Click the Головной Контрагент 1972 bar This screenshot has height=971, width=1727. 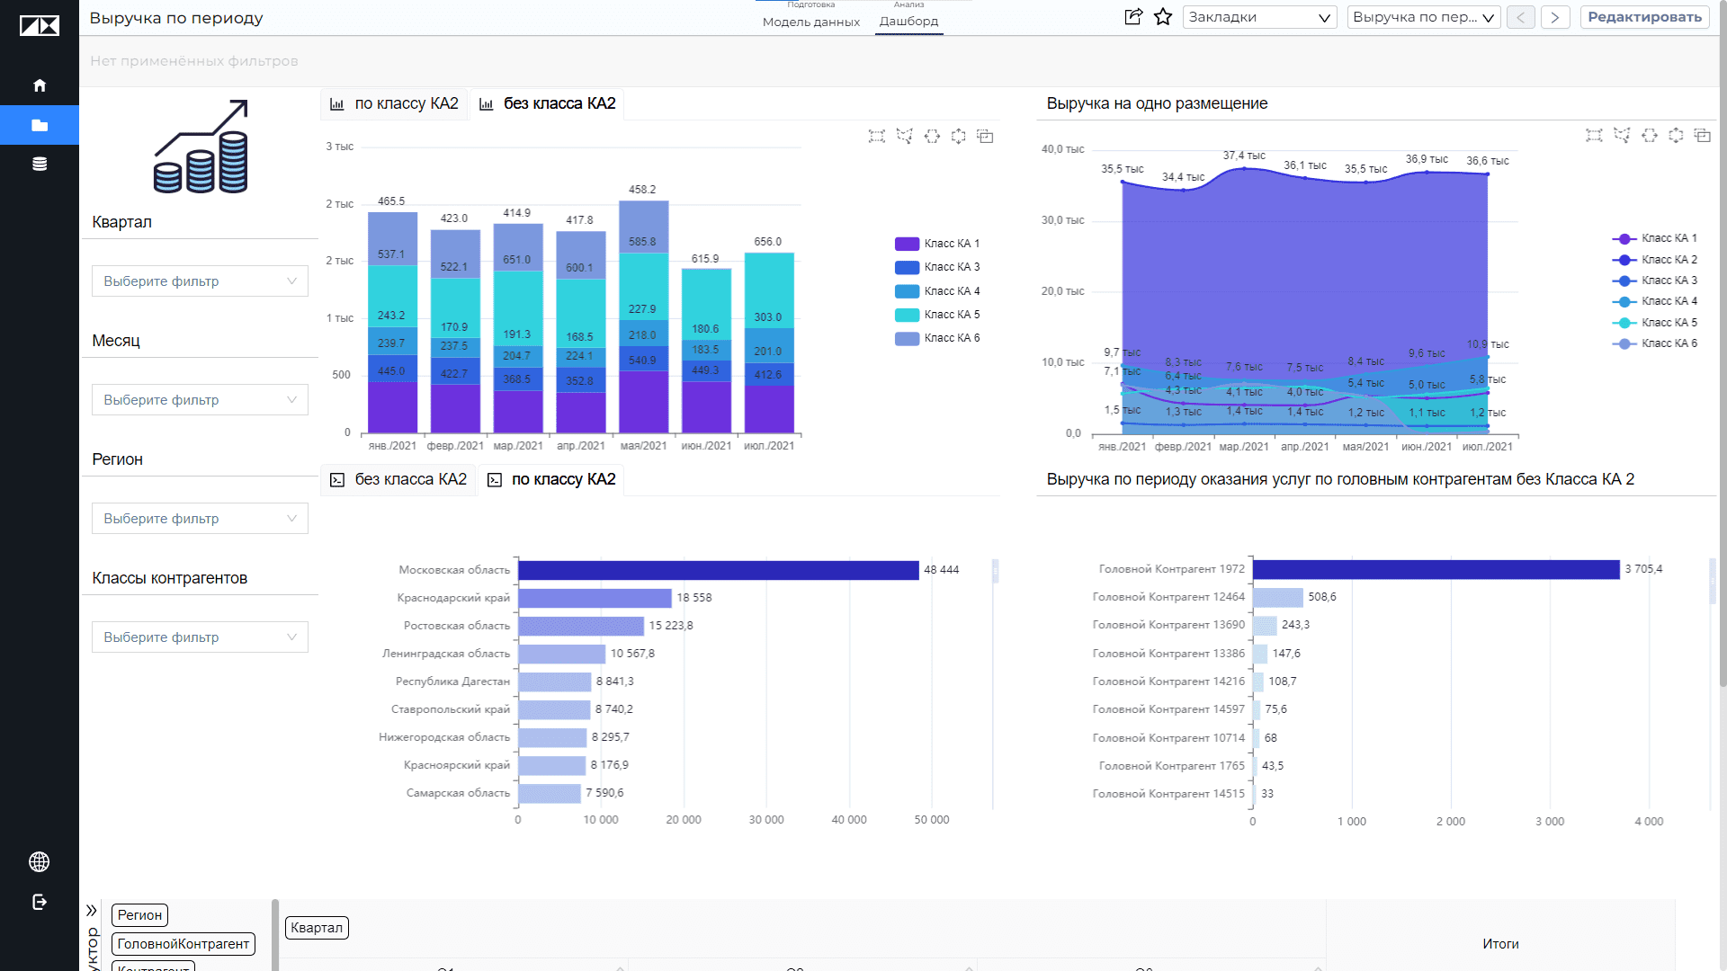1436,569
